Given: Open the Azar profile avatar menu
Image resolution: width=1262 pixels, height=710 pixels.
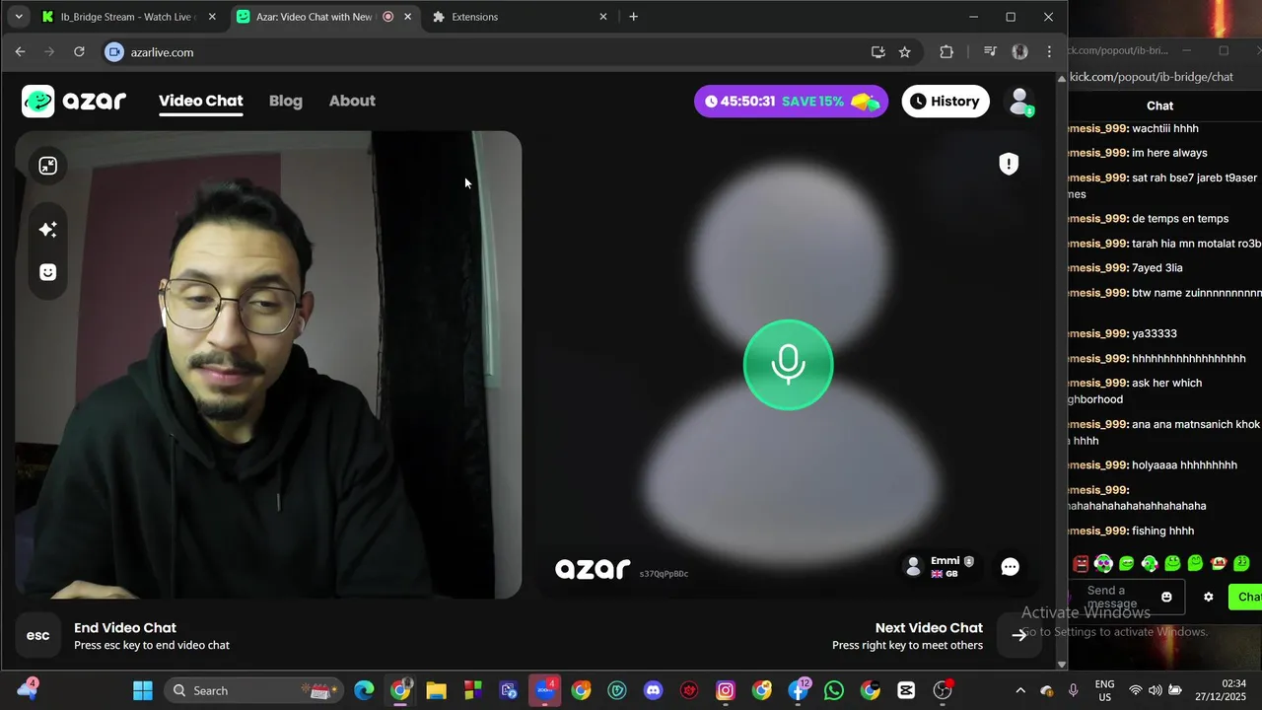Looking at the screenshot, I should [1020, 101].
